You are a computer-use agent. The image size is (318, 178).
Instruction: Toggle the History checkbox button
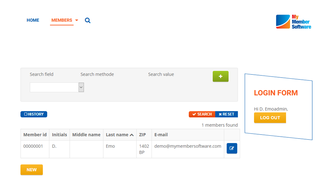[x=34, y=114]
